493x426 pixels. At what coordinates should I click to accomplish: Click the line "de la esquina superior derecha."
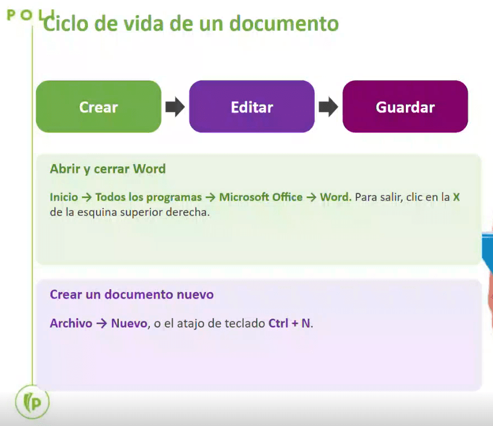click(130, 212)
